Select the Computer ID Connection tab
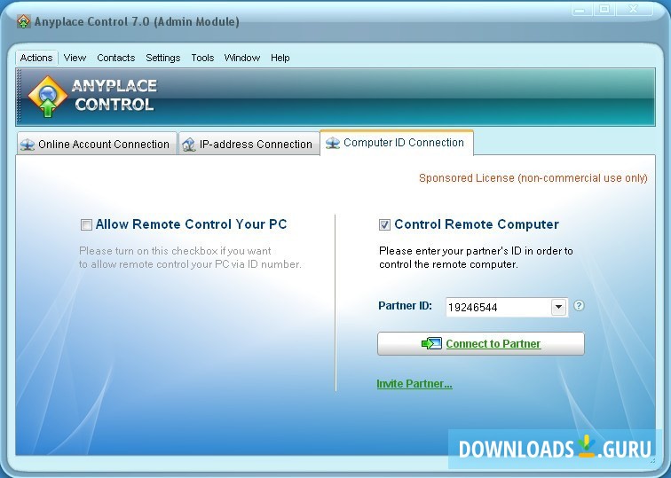The height and width of the screenshot is (478, 671). [397, 143]
